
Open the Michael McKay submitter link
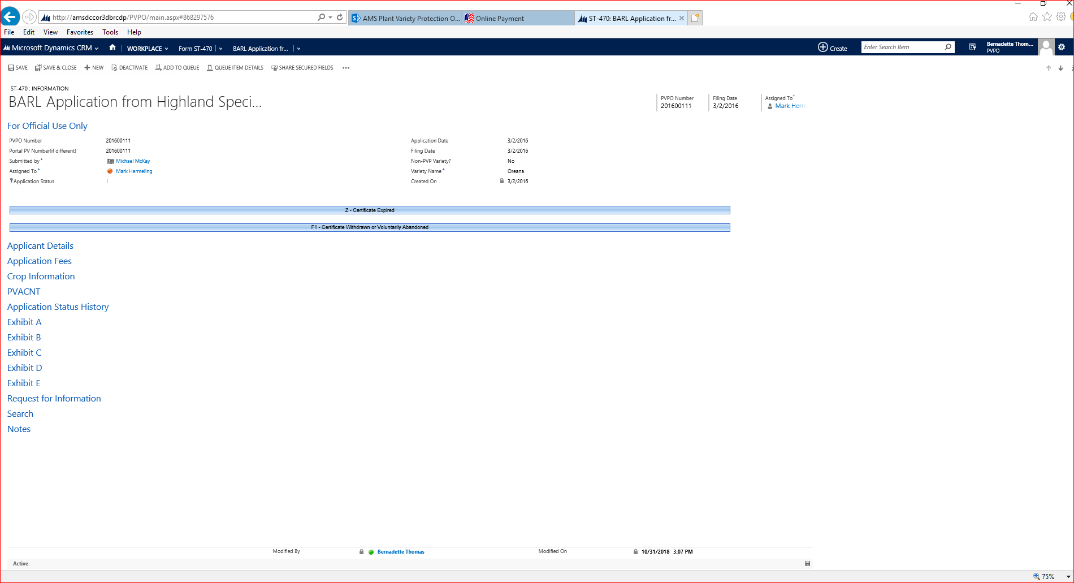pyautogui.click(x=133, y=161)
